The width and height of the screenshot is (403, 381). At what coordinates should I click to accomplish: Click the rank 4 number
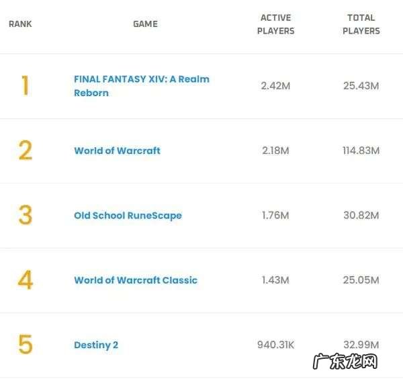point(25,280)
